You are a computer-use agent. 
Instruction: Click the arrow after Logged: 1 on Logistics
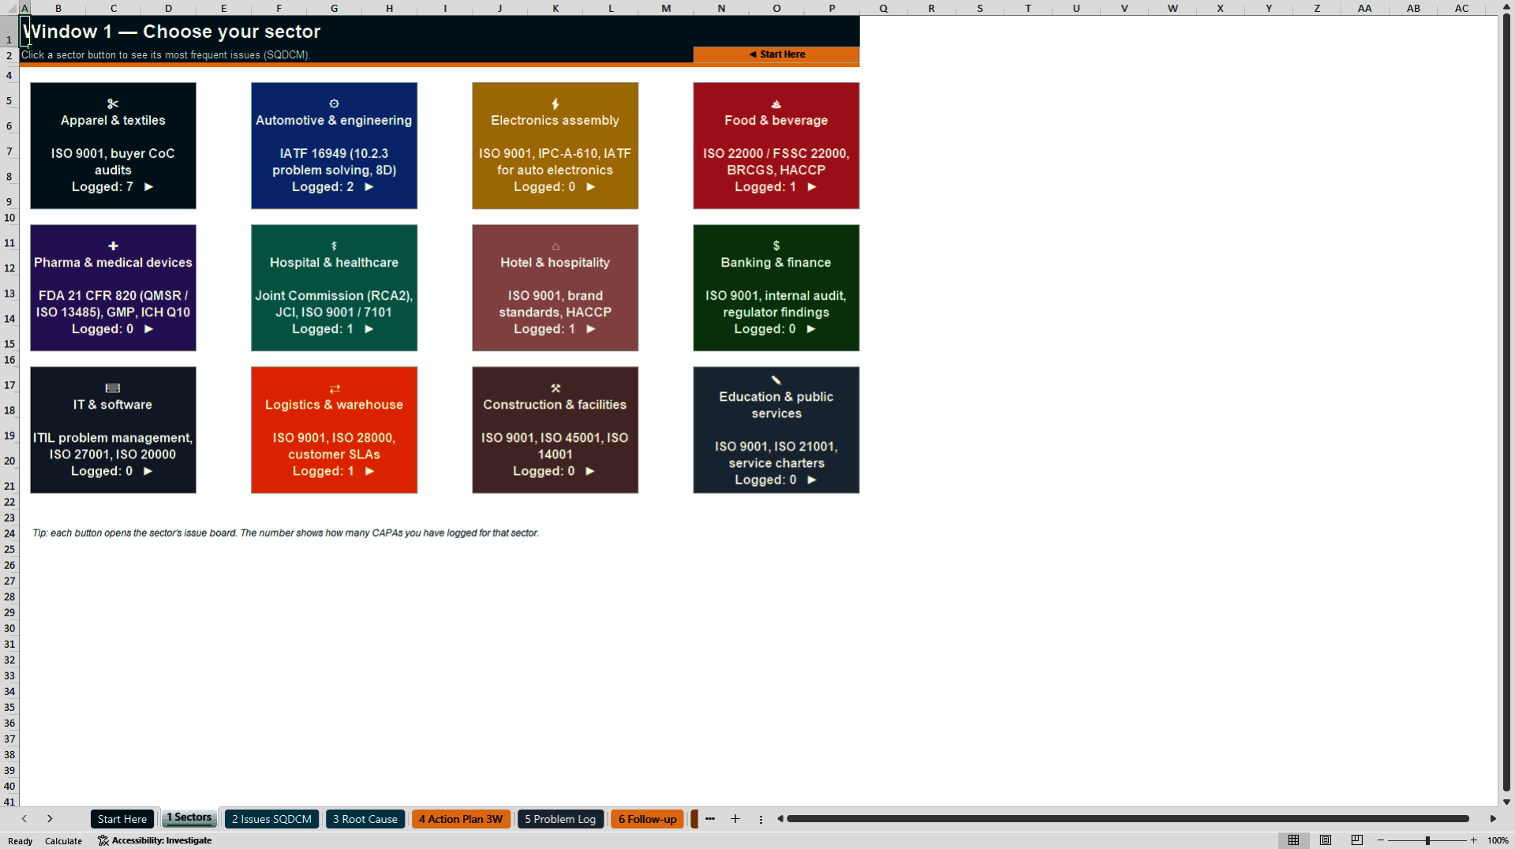[369, 471]
